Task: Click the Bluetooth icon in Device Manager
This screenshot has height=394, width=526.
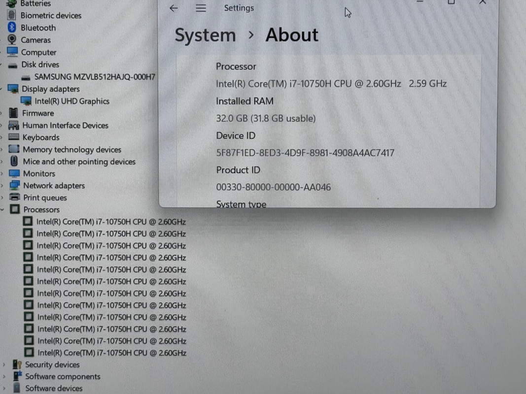Action: click(x=12, y=28)
